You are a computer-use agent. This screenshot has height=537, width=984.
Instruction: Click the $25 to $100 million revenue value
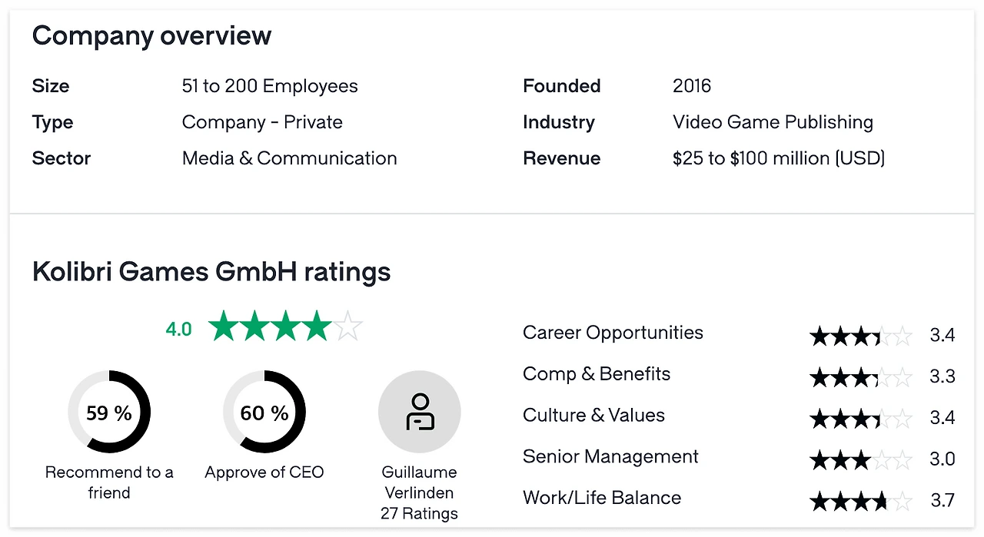coord(779,158)
